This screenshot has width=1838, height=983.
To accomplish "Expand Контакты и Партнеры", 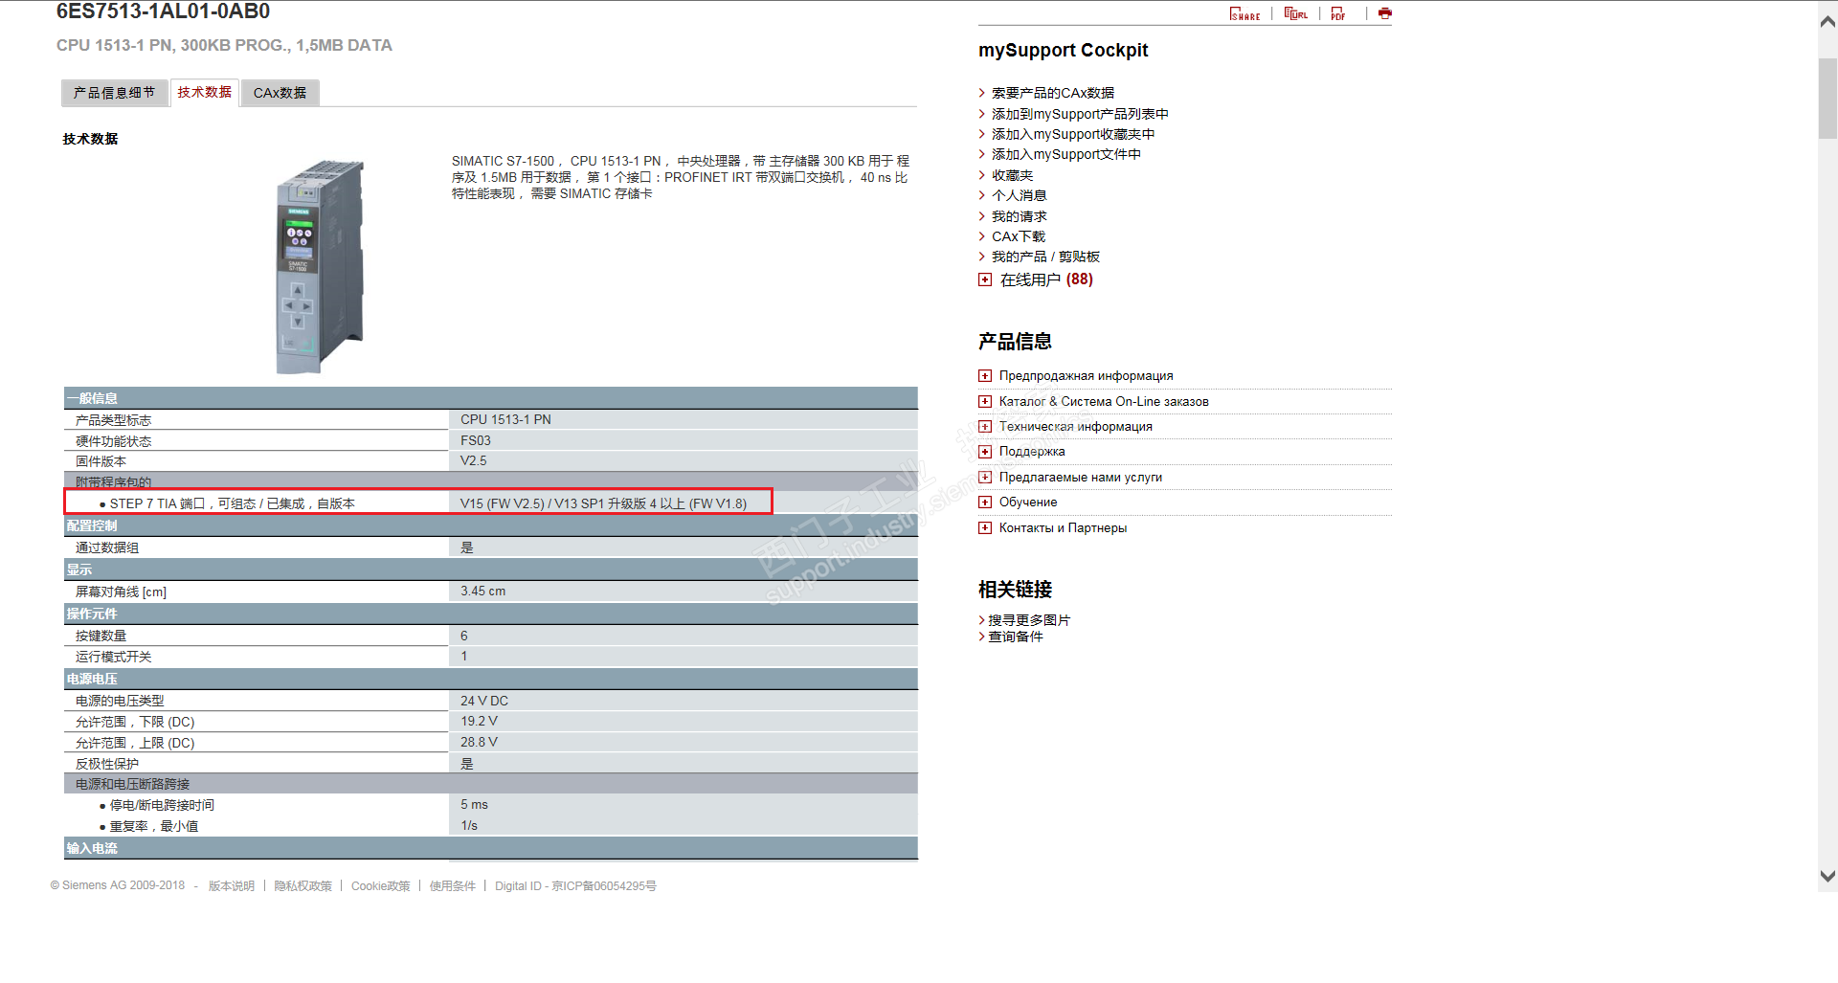I will (985, 528).
